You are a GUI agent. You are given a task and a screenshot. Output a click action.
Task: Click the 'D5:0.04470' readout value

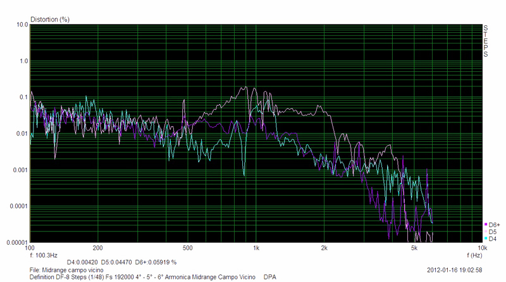116,262
